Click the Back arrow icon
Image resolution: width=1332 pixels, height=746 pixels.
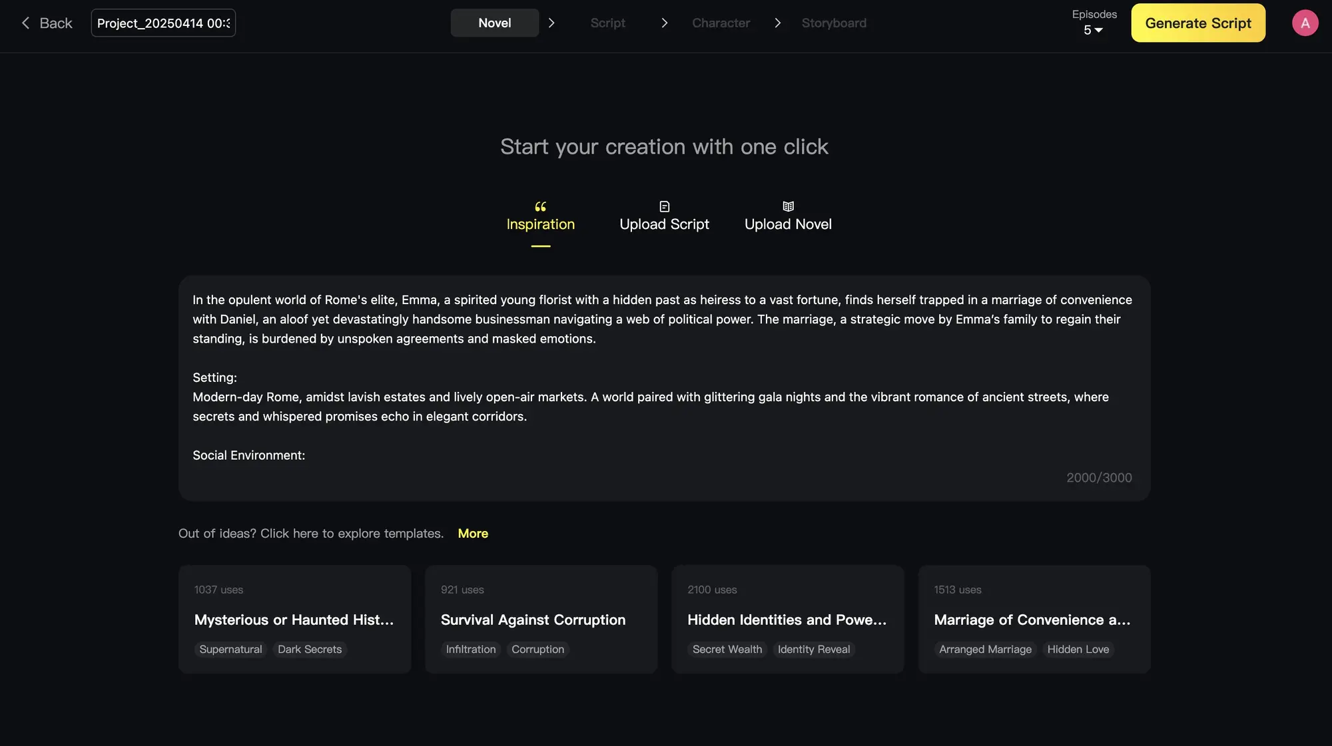point(25,23)
